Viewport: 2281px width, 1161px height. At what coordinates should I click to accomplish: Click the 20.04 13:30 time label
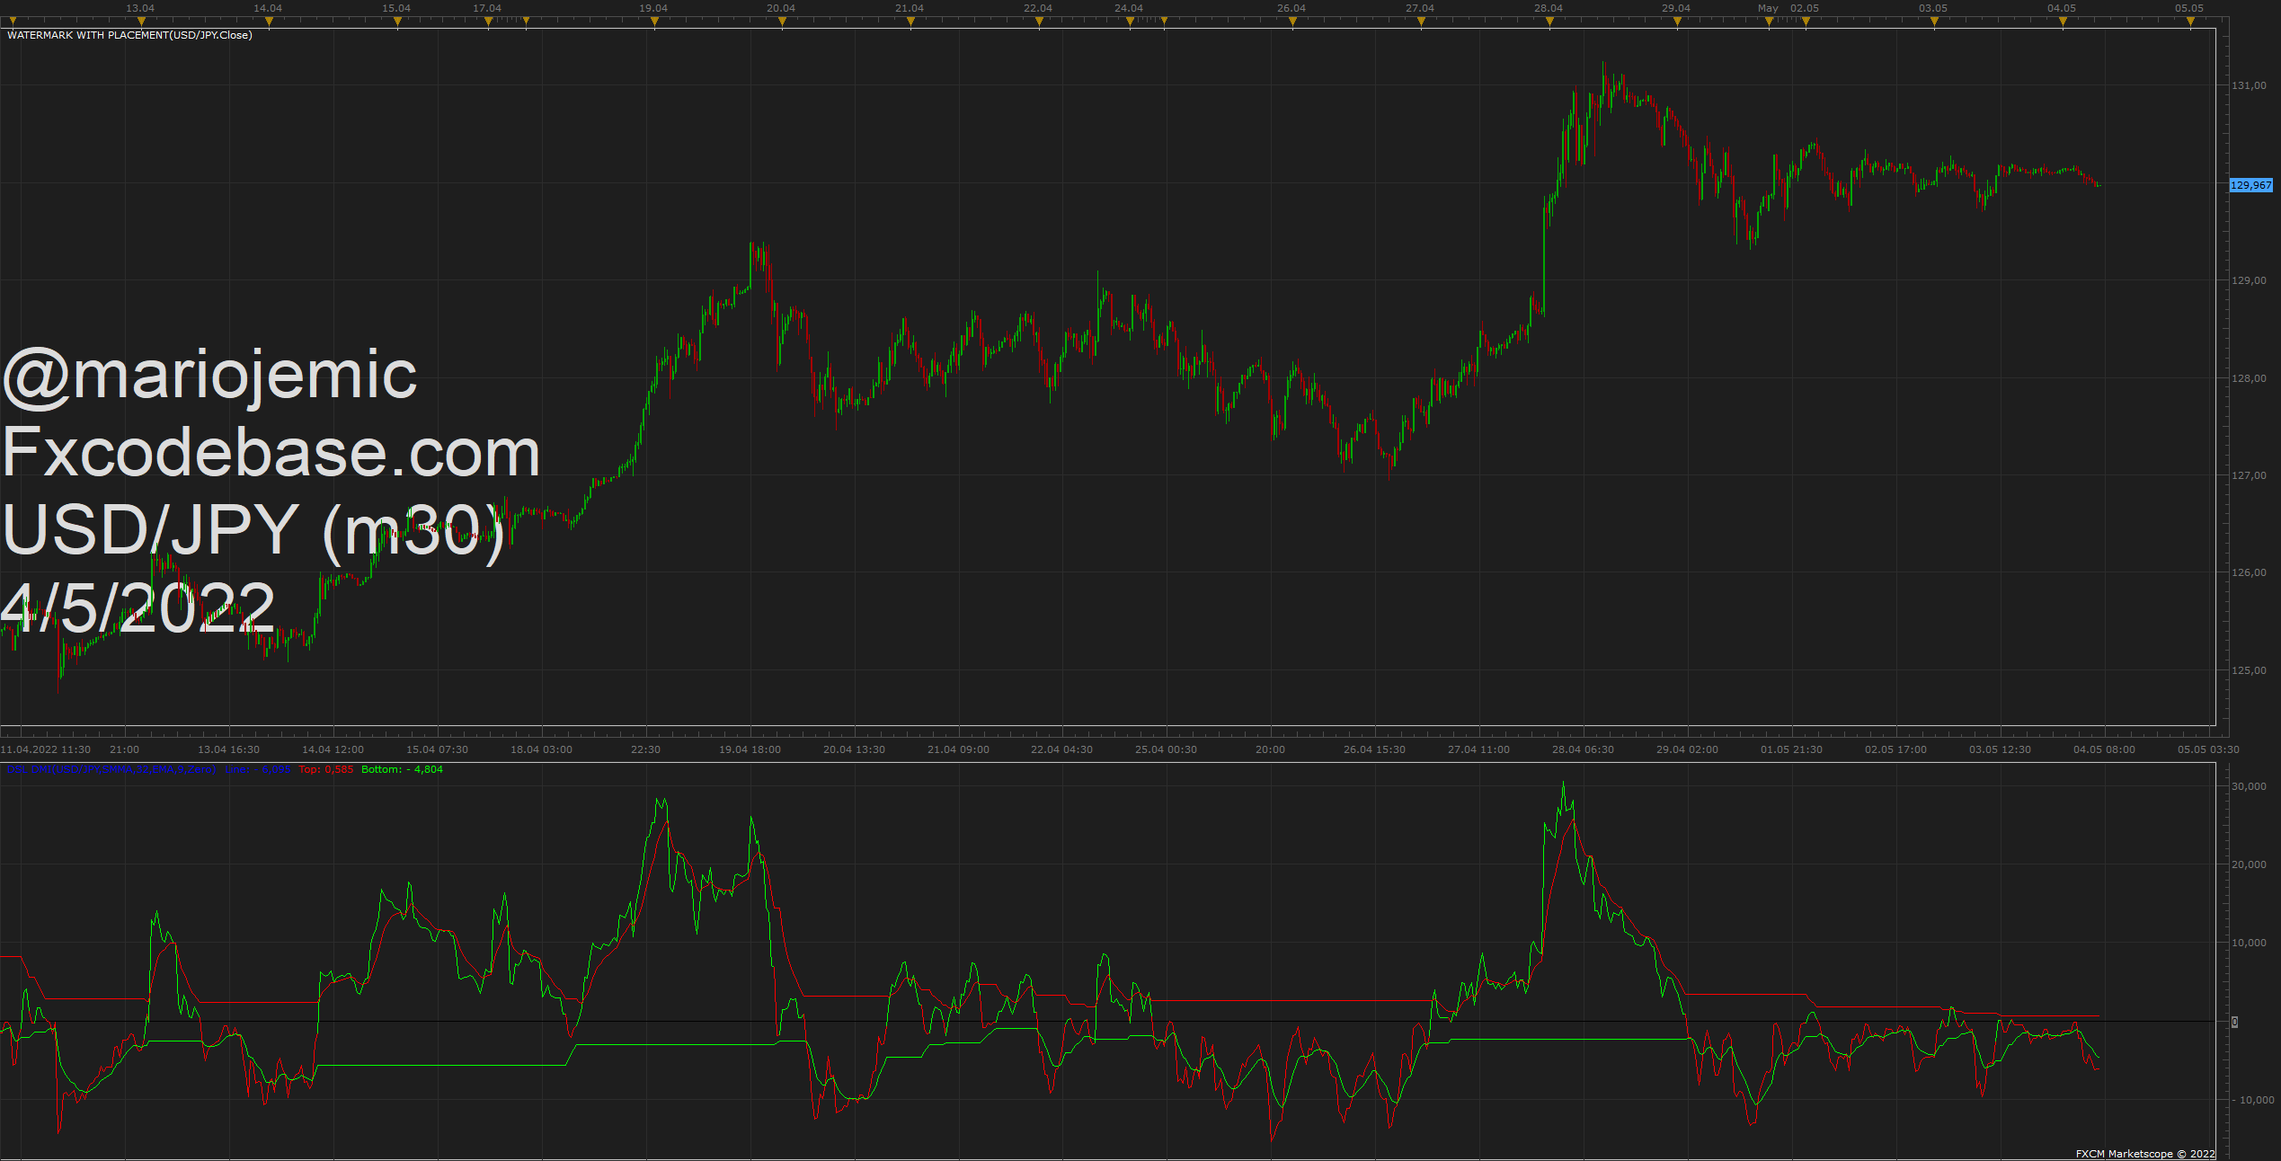click(x=854, y=749)
